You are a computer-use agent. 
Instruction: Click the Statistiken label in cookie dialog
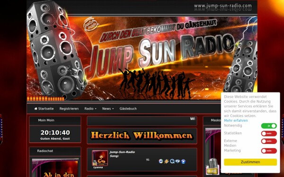pos(233,133)
